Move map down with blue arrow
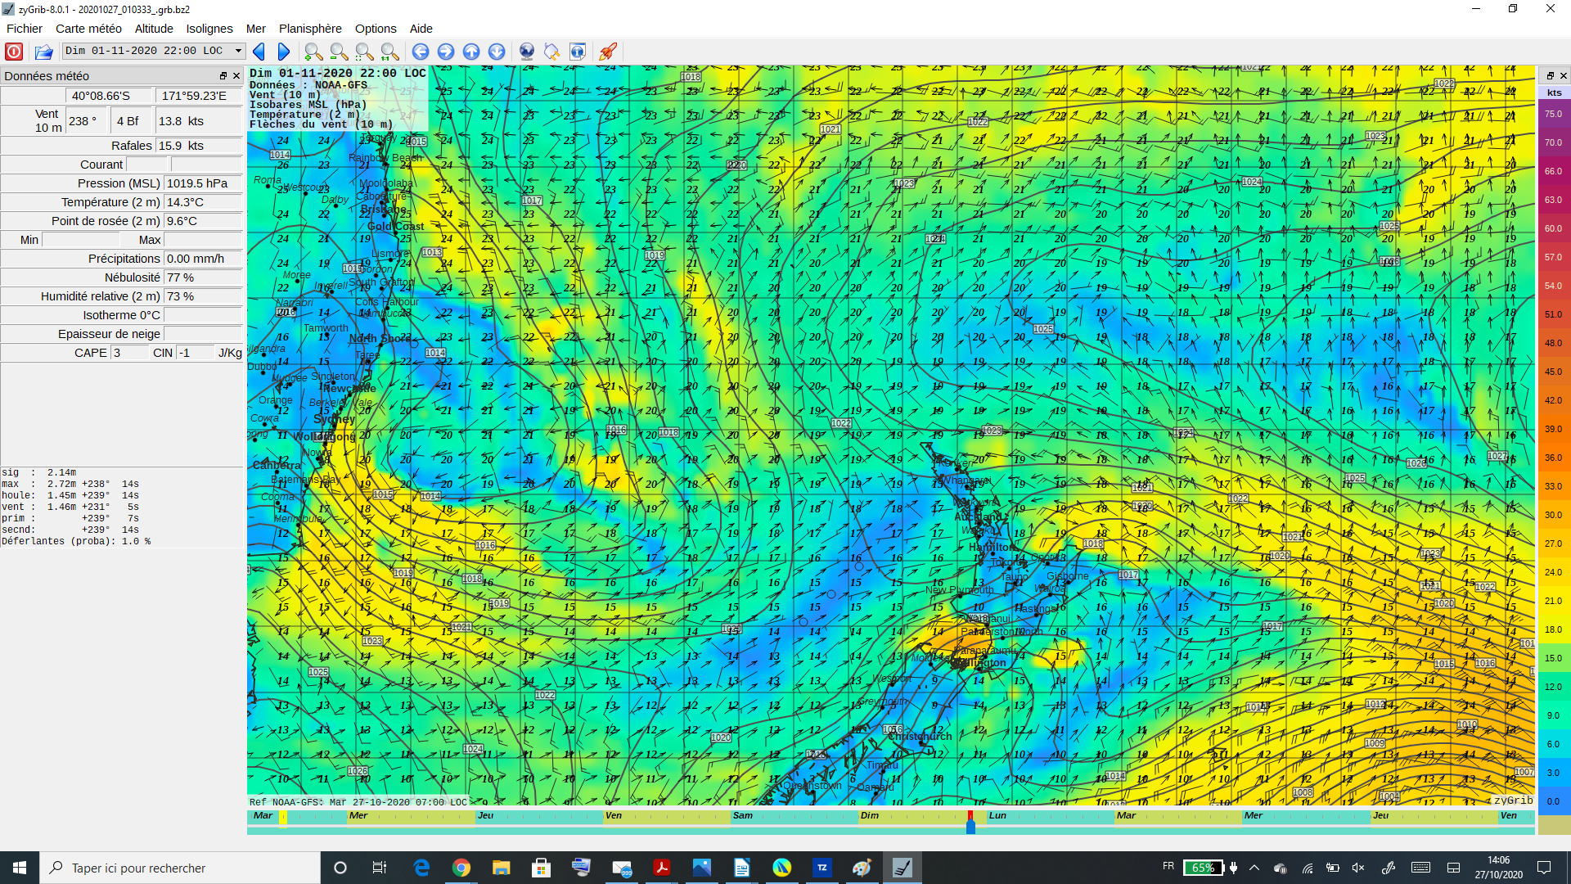 tap(497, 52)
